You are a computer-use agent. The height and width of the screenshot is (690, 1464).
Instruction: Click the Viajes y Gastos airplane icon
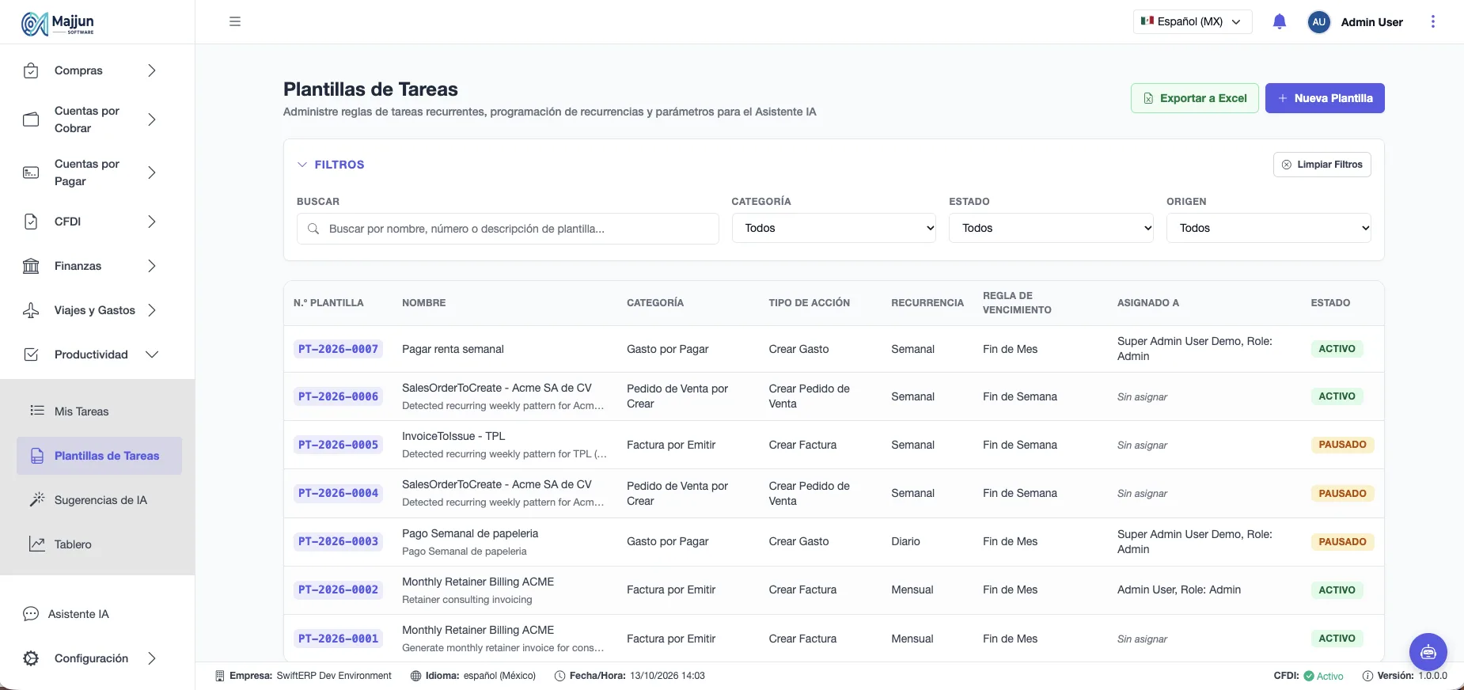point(31,310)
